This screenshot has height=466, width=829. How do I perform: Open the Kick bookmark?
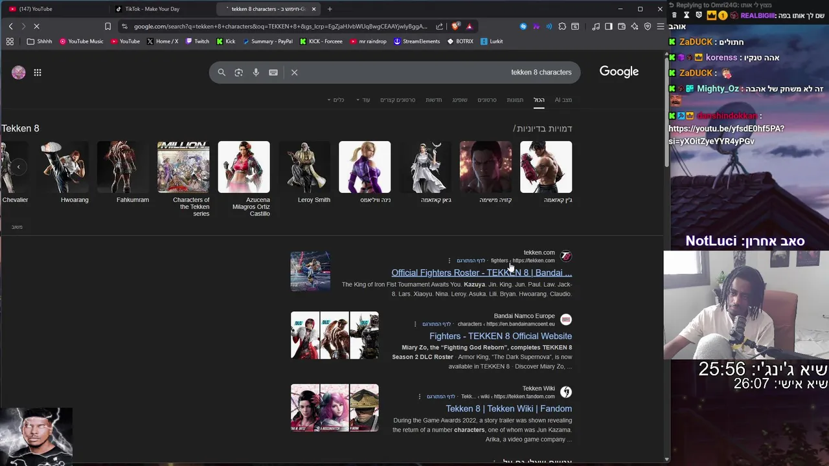coord(226,41)
